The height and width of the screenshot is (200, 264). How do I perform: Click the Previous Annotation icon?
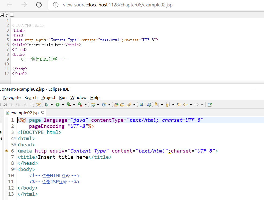pos(168,105)
